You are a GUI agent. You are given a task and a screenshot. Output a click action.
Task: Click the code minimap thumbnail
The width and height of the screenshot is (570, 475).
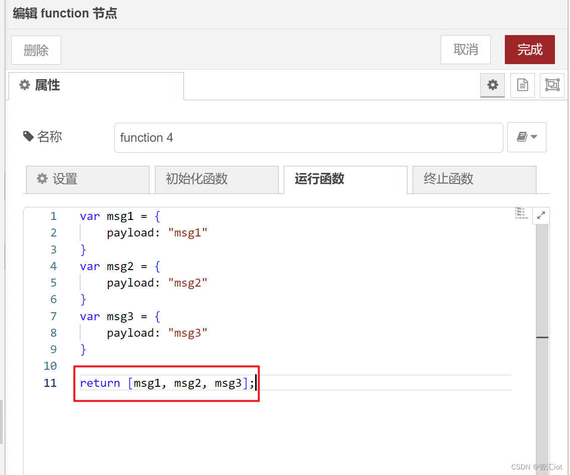coord(521,213)
